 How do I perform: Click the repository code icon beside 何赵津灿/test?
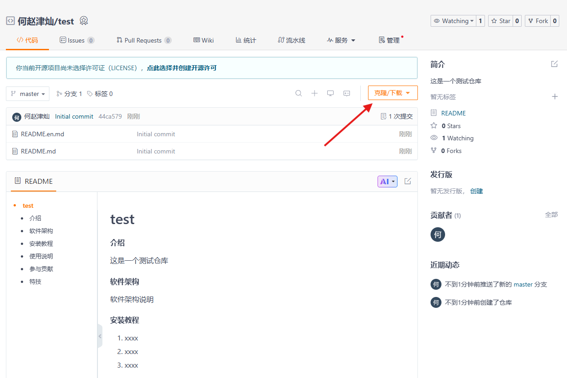pyautogui.click(x=10, y=21)
